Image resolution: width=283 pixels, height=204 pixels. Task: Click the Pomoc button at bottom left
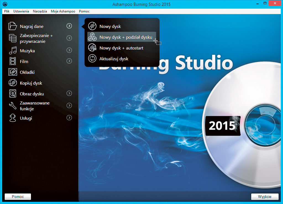coord(18,197)
